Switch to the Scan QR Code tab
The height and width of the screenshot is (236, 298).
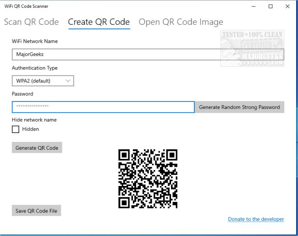click(x=31, y=22)
